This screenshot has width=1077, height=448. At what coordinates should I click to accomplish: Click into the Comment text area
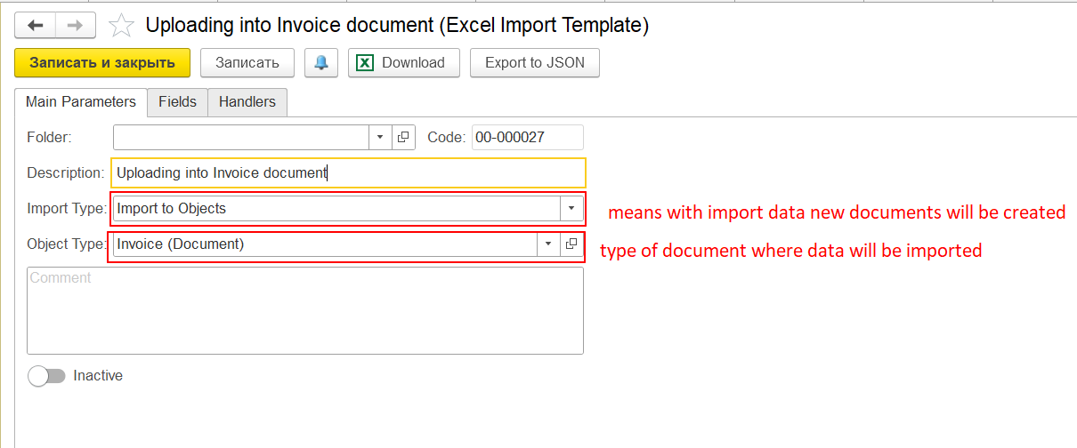click(305, 311)
